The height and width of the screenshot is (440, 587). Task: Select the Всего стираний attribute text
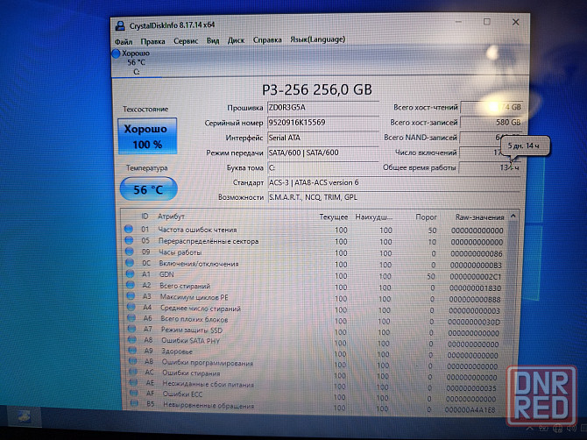coord(186,286)
